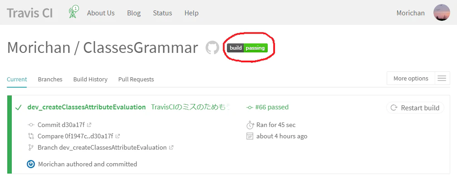Click the external link icon beside Commit d30a17f
Viewport: 457px width, 179px height.
(x=89, y=125)
